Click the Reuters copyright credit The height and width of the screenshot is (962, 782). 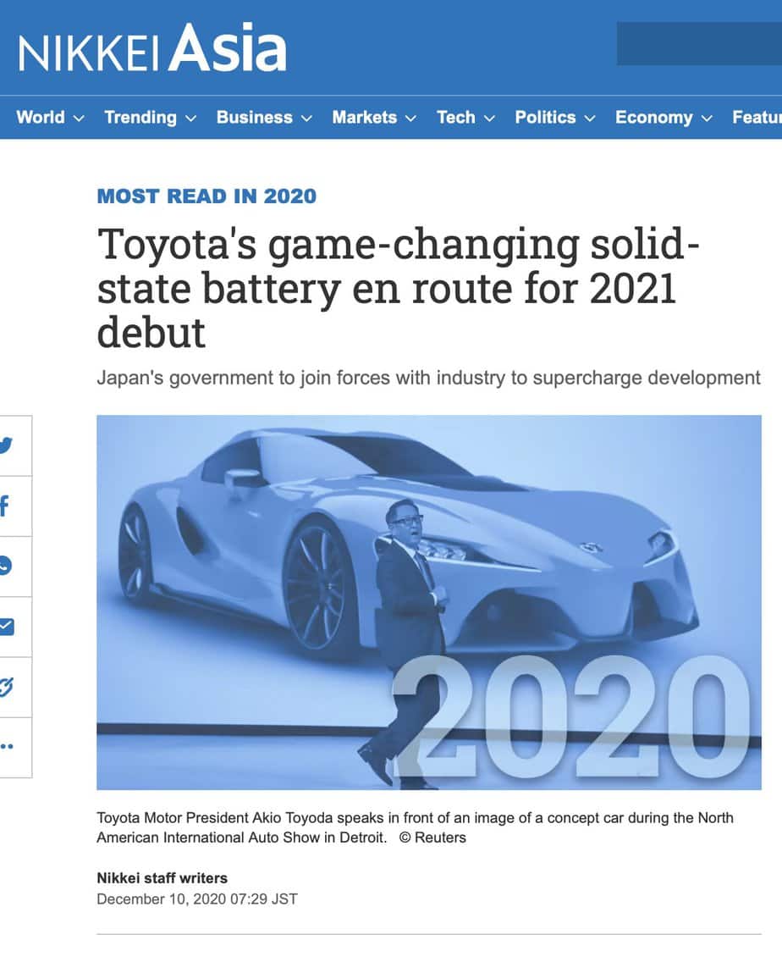(432, 838)
